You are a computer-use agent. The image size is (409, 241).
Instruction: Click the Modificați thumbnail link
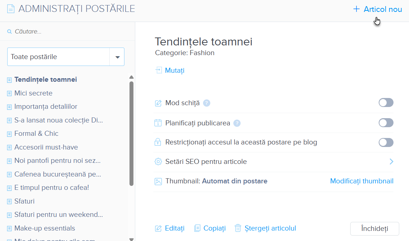[362, 181]
